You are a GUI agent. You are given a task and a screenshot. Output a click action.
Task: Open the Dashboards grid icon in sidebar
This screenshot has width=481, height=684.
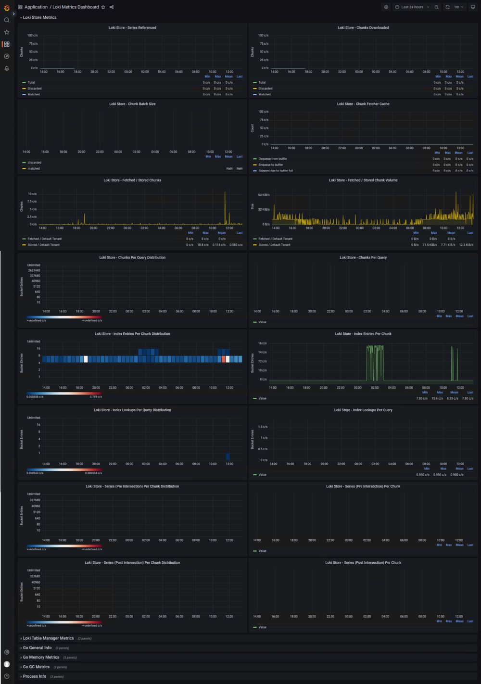click(x=7, y=44)
